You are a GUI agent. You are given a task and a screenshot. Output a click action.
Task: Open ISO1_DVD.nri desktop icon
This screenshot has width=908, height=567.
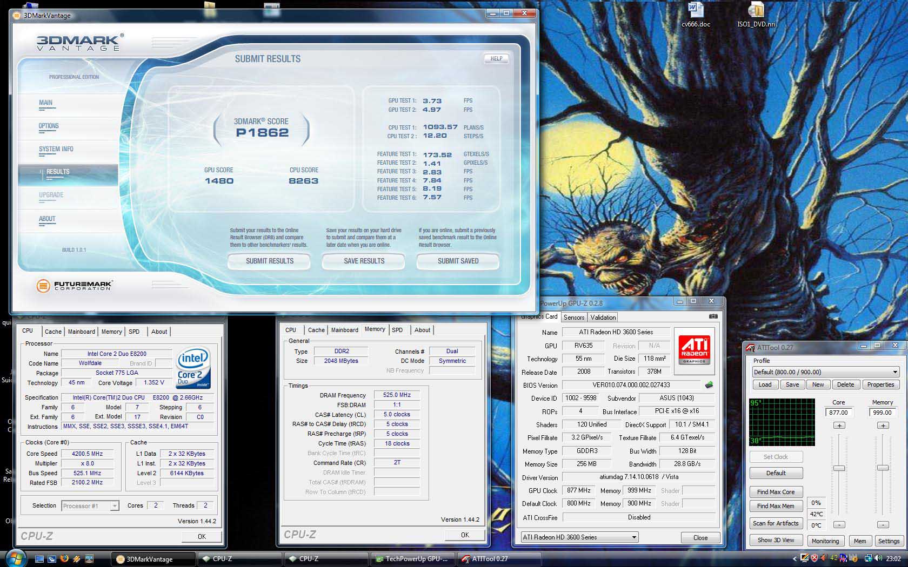tap(756, 15)
